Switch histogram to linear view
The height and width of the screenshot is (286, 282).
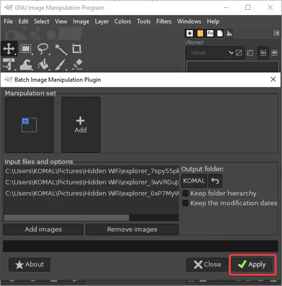click(x=239, y=53)
